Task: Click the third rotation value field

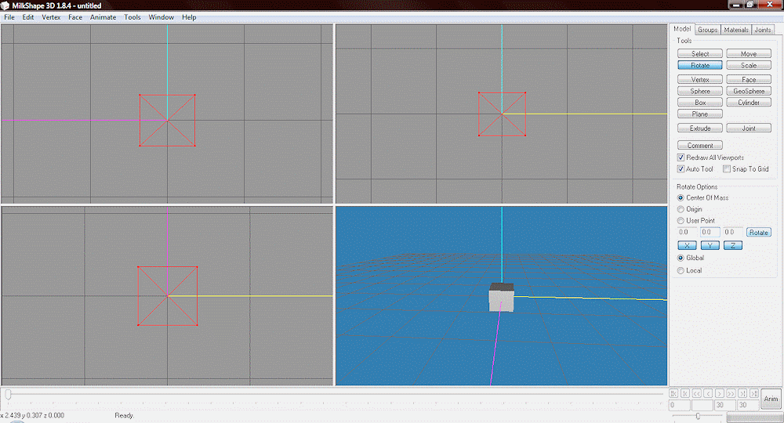Action: [732, 232]
